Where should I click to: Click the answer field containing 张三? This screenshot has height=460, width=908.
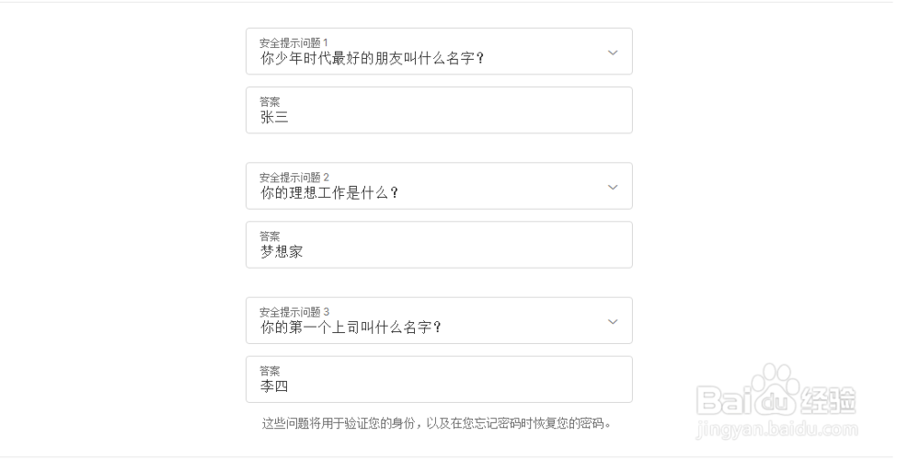(439, 117)
